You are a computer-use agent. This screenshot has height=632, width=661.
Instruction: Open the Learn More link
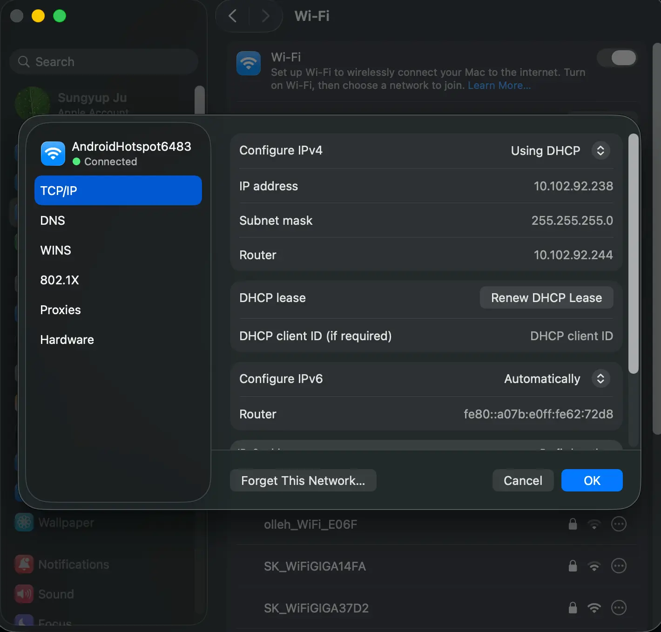499,85
